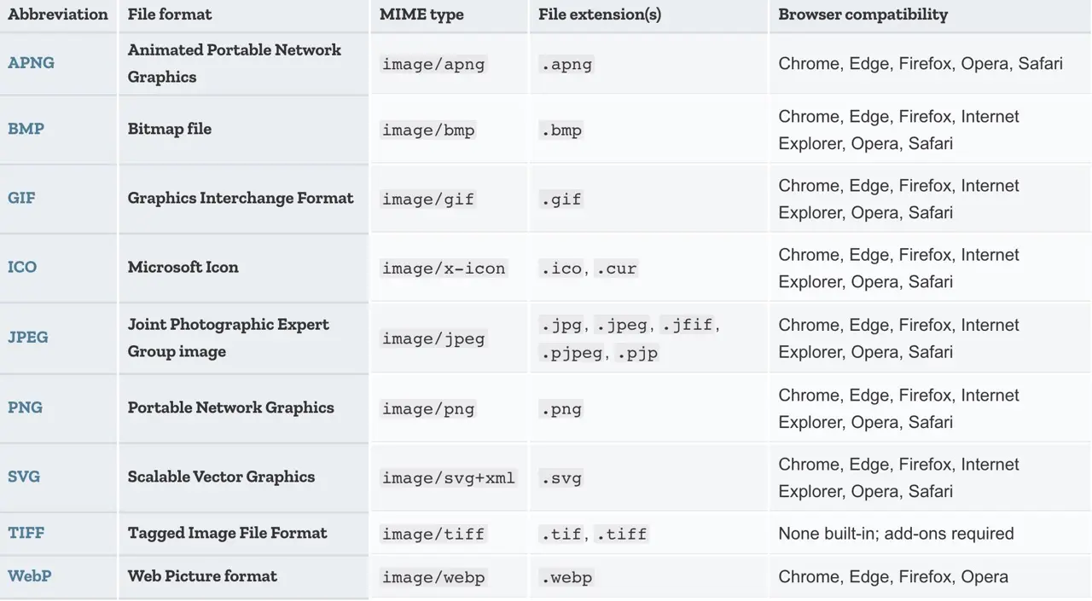
Task: Click the .jfif file extension code
Action: [x=689, y=325]
